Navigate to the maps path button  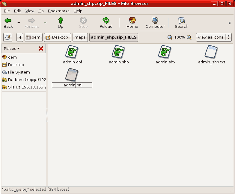(80, 37)
